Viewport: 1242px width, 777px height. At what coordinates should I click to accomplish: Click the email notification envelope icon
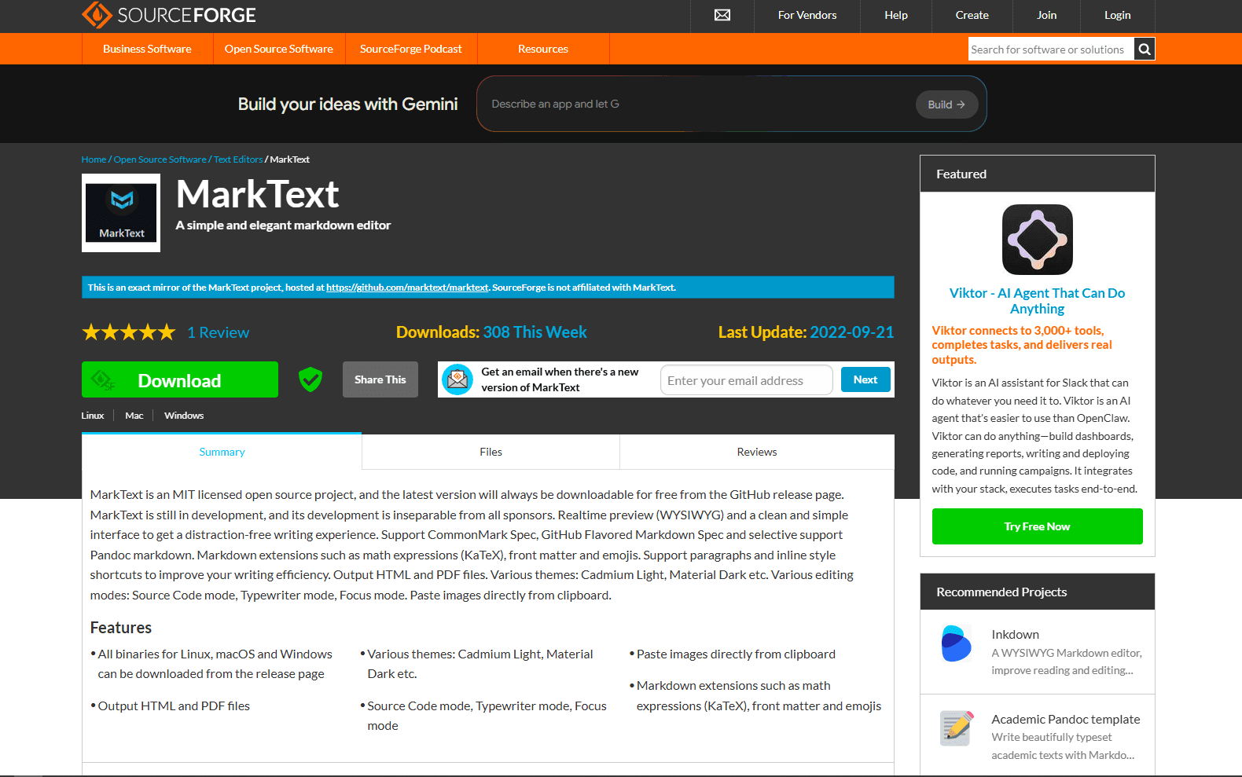[457, 379]
